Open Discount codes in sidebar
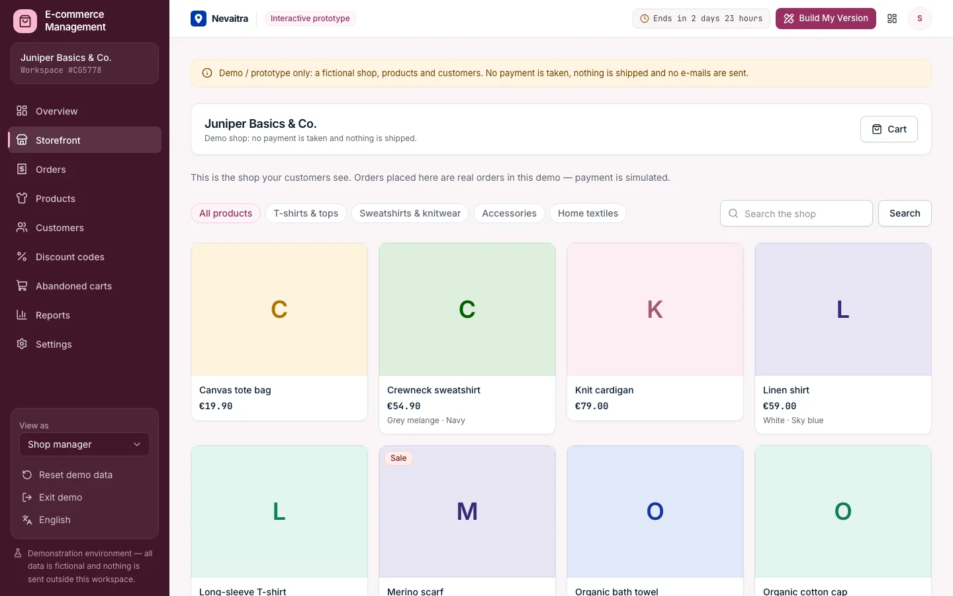Image resolution: width=953 pixels, height=596 pixels. (x=85, y=257)
